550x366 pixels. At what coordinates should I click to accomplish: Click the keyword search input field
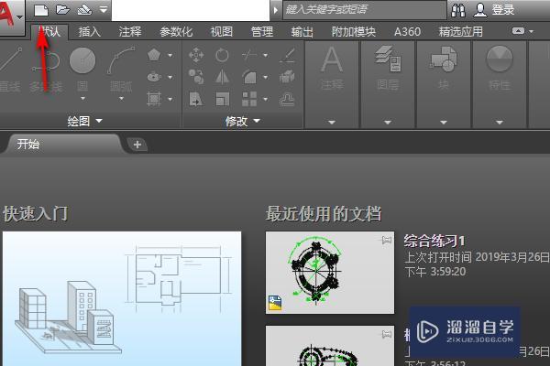point(364,9)
